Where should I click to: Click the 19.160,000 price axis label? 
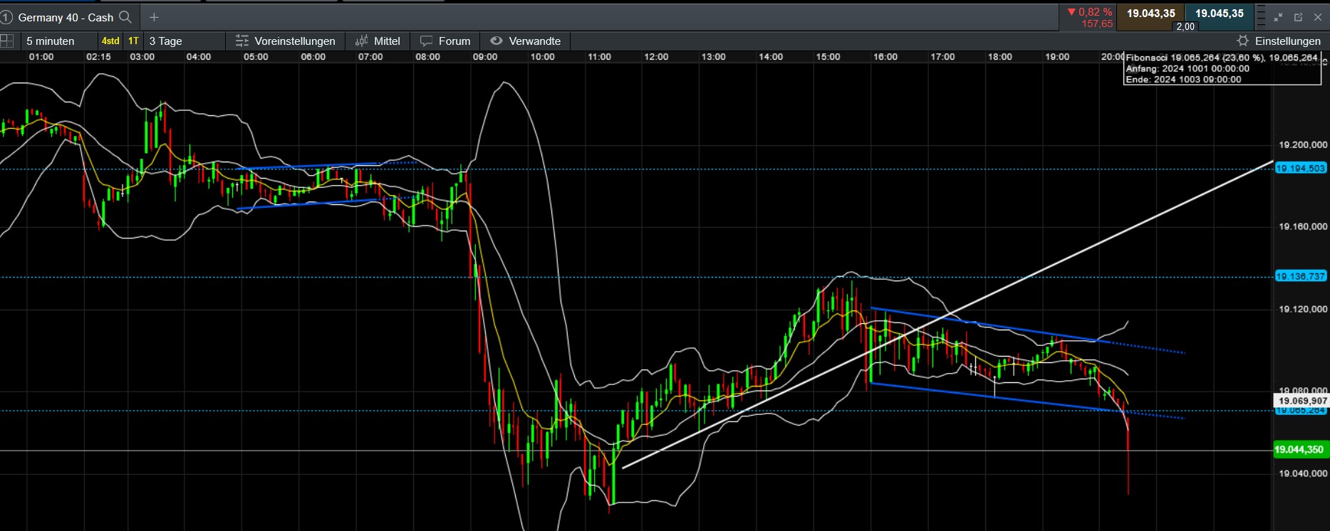(1303, 227)
